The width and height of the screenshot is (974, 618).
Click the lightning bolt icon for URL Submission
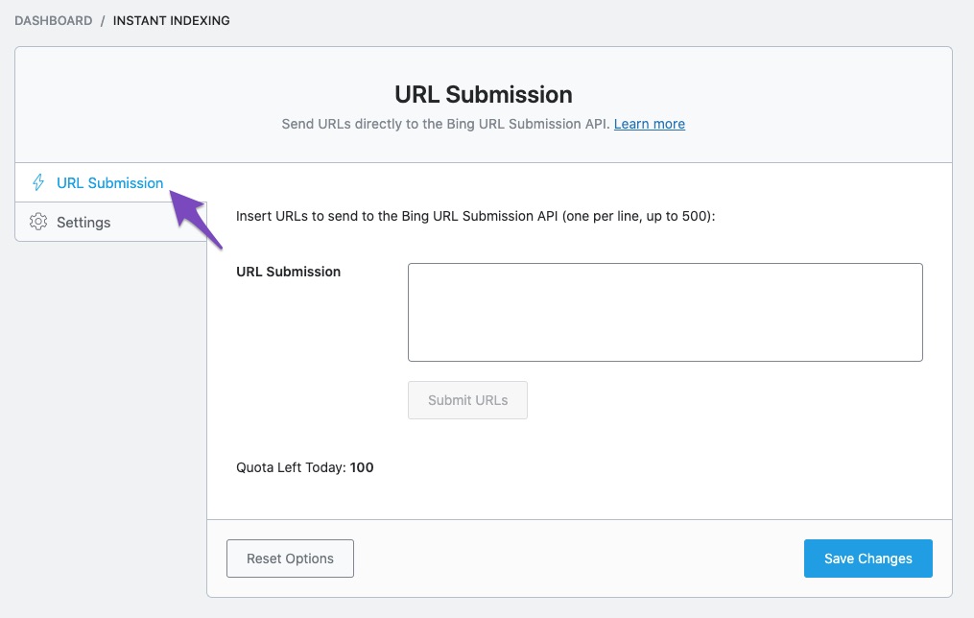[38, 182]
